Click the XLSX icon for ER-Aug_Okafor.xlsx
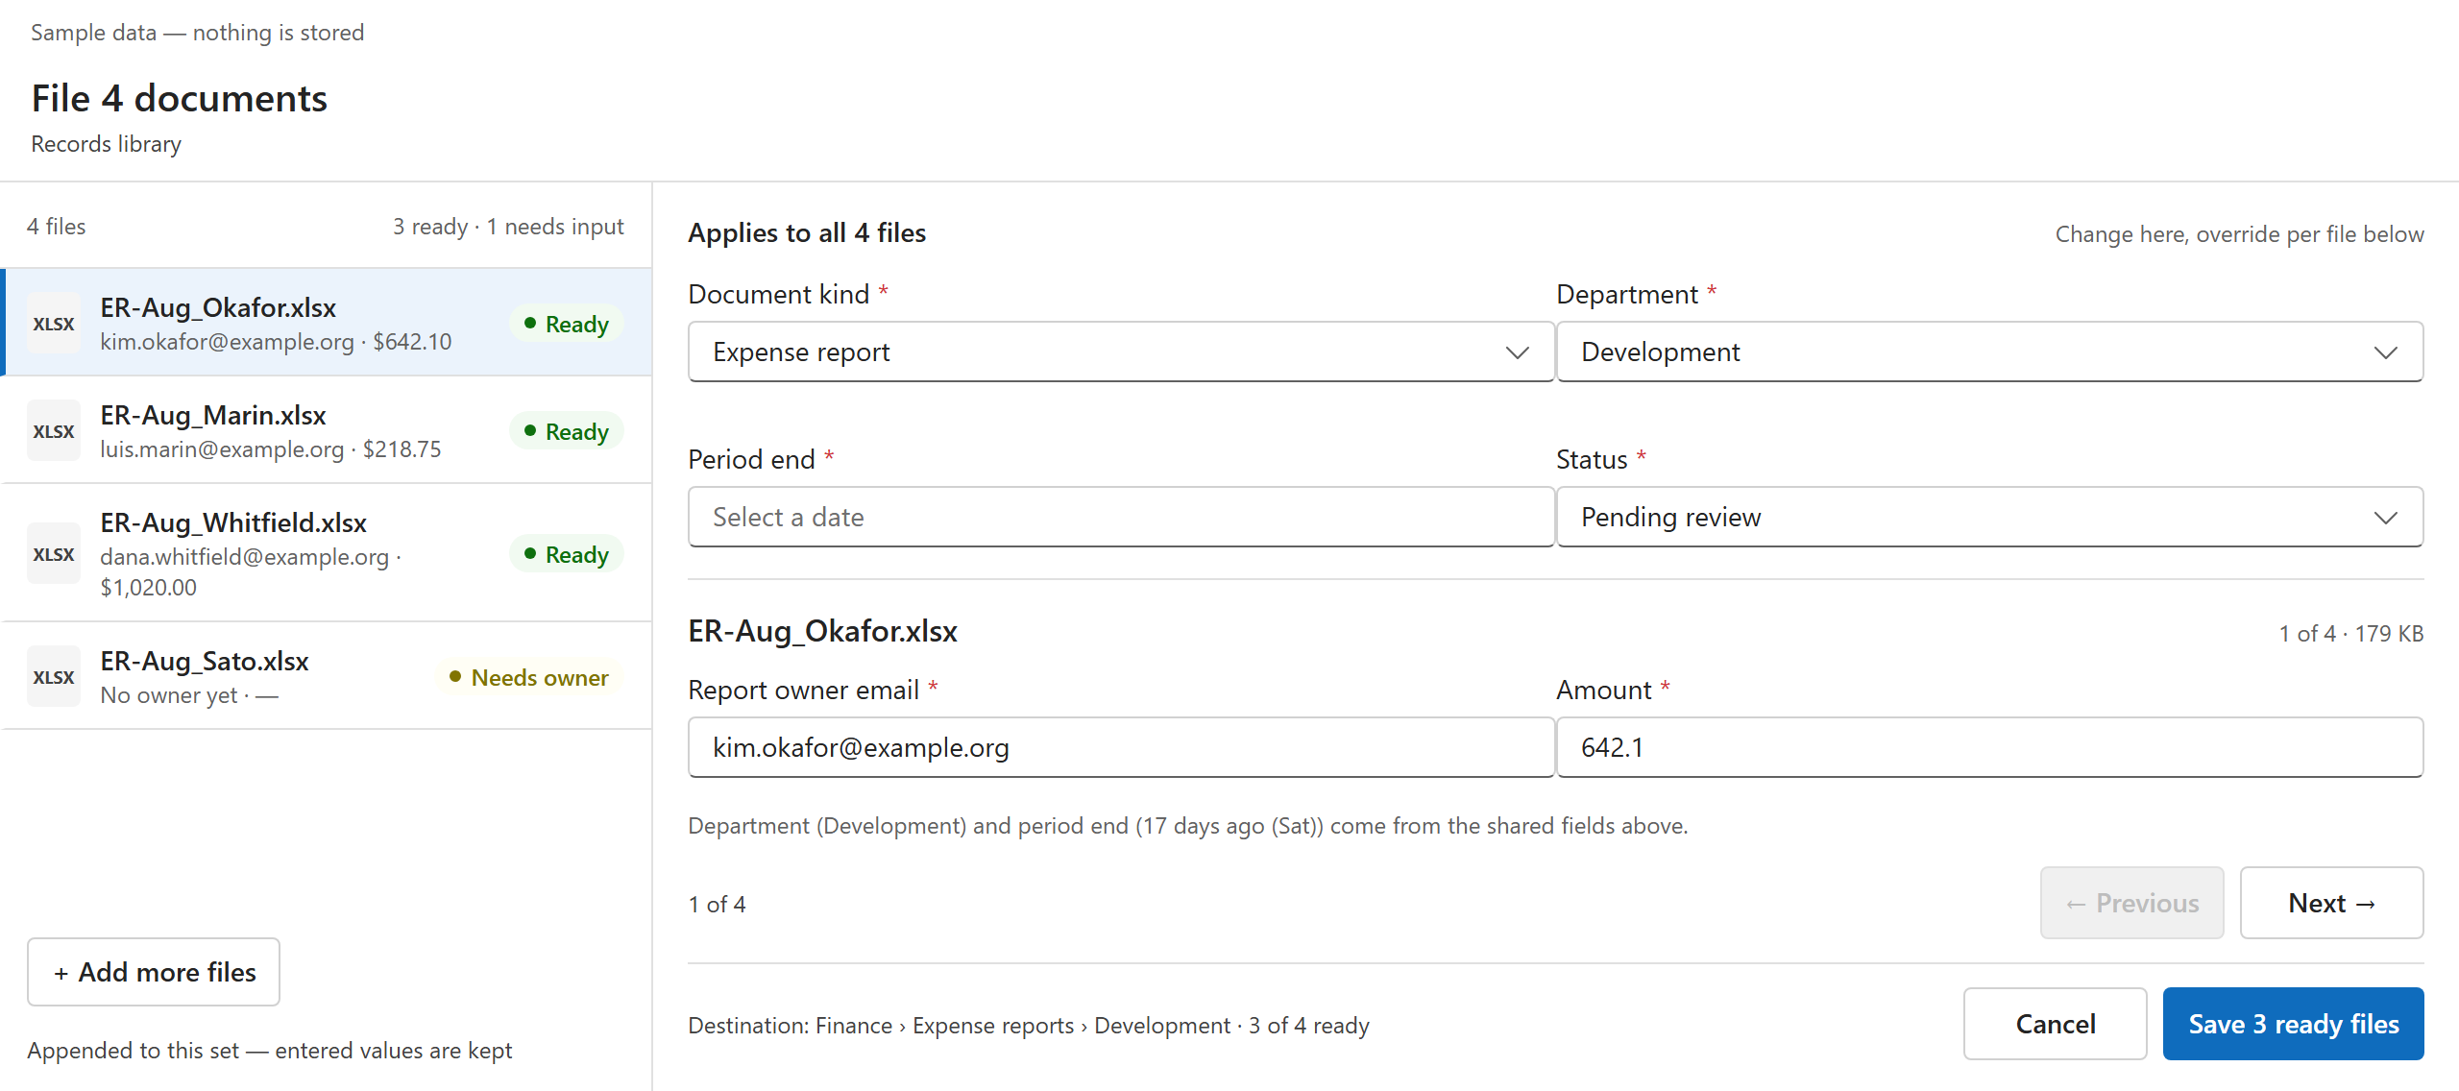Viewport: 2459px width, 1091px height. [54, 324]
